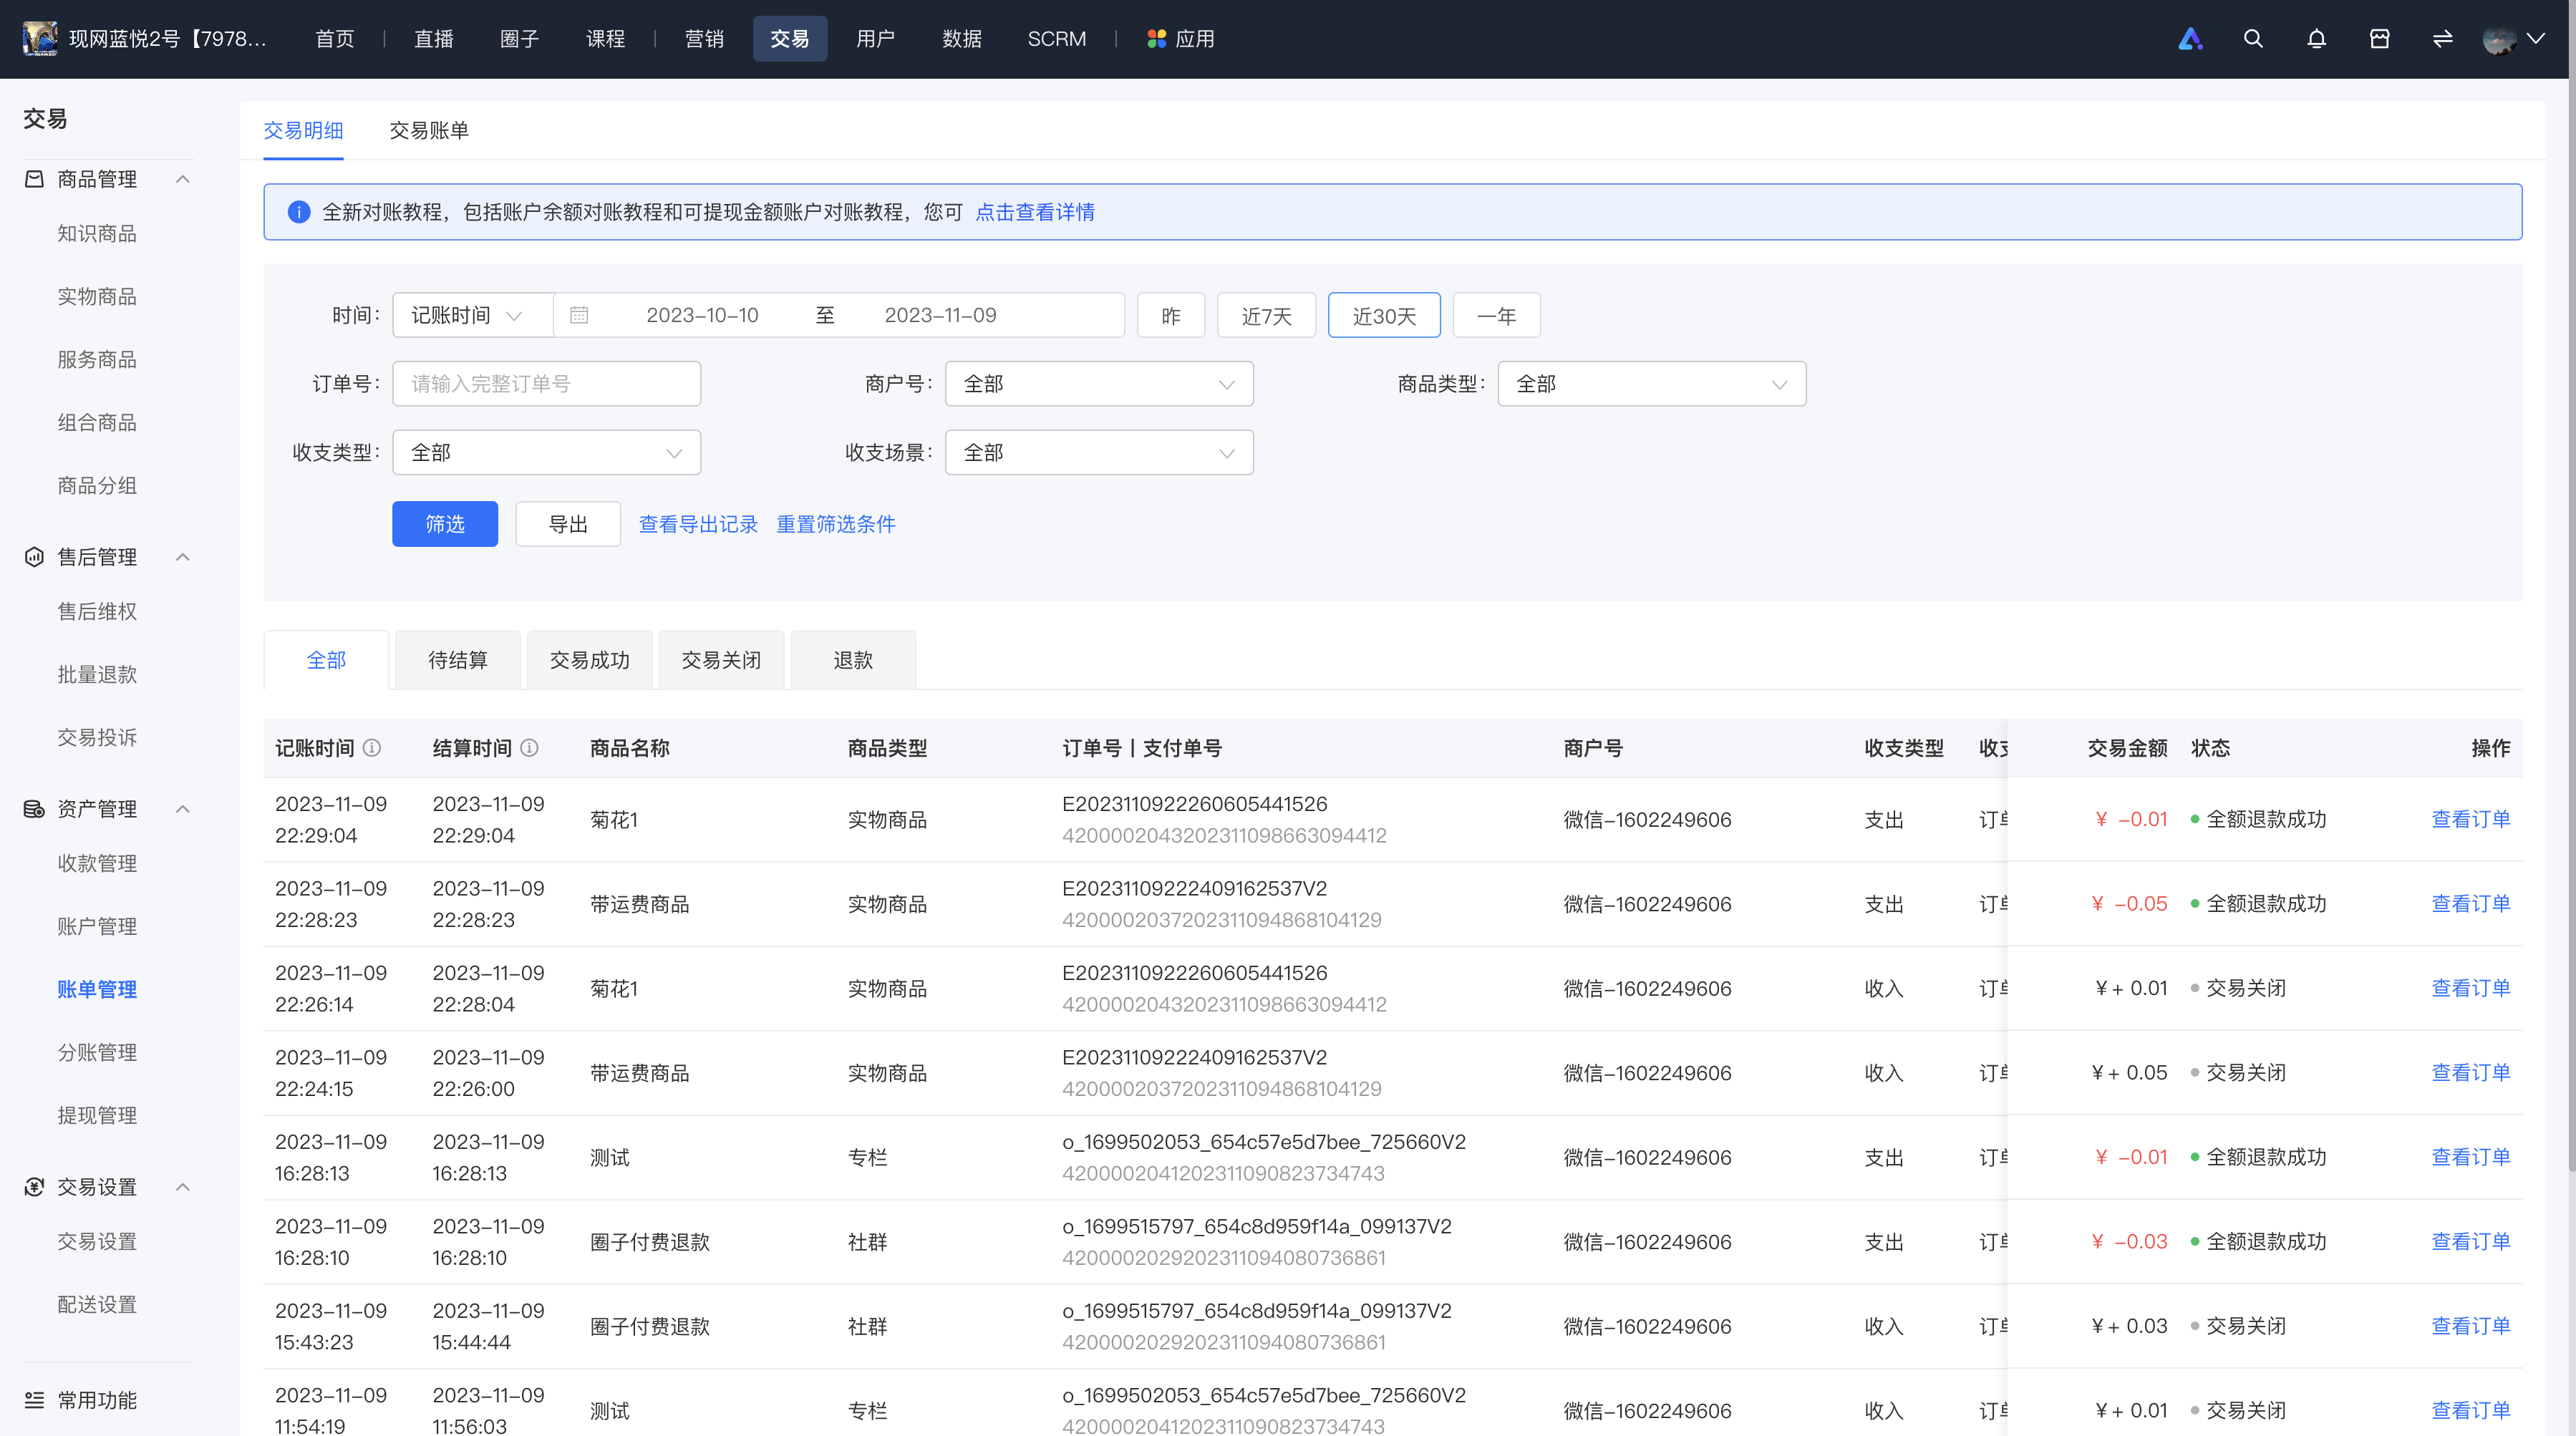The image size is (2576, 1436).
Task: Click the calendar icon in date range field
Action: [579, 315]
